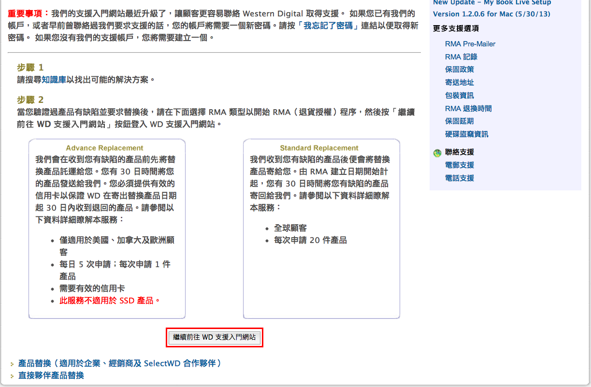This screenshot has width=591, height=387.
Task: Click the Standard Replacement heading
Action: coord(319,148)
